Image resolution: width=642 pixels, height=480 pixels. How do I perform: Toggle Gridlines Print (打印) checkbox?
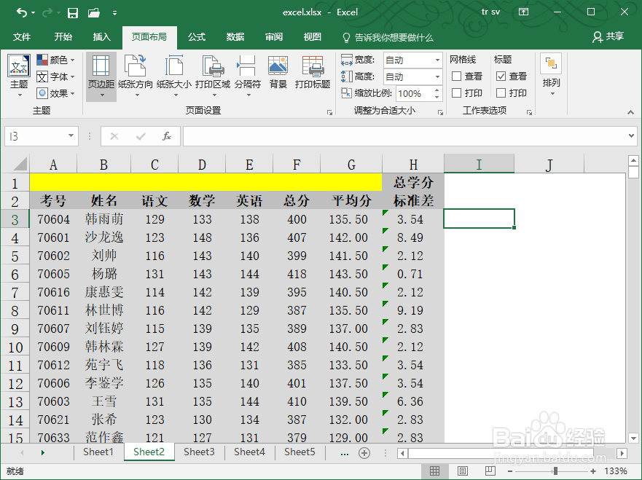(x=456, y=93)
